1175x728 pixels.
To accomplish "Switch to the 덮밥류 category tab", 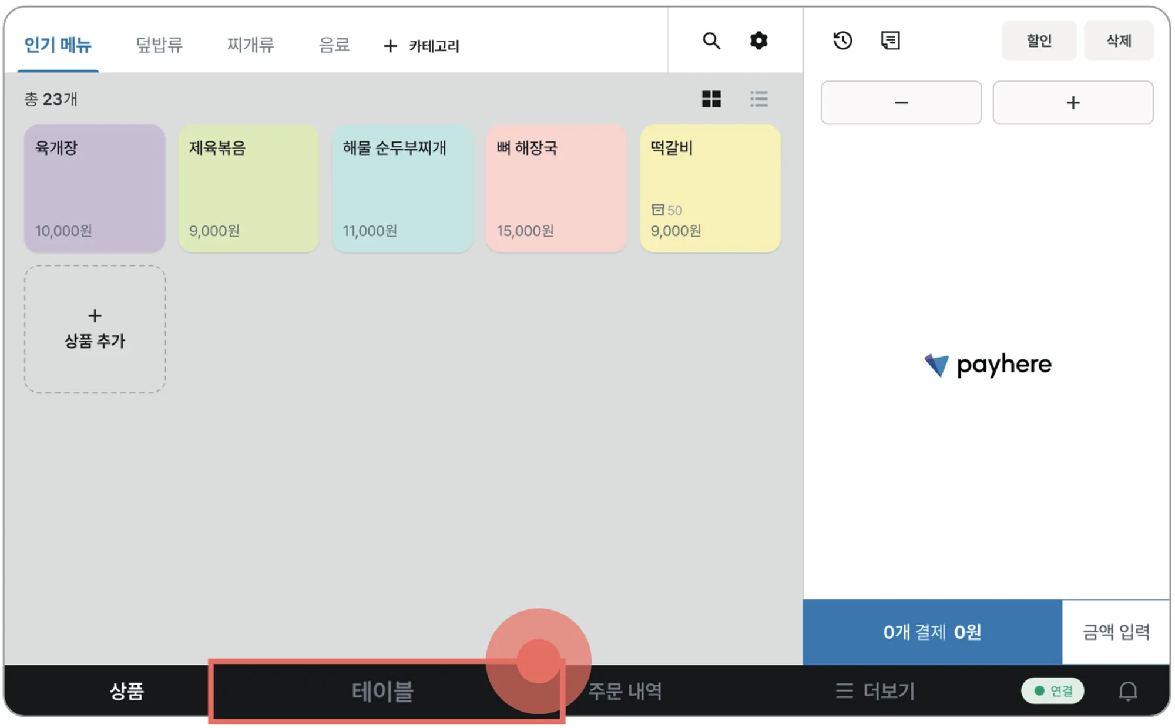I will [159, 45].
